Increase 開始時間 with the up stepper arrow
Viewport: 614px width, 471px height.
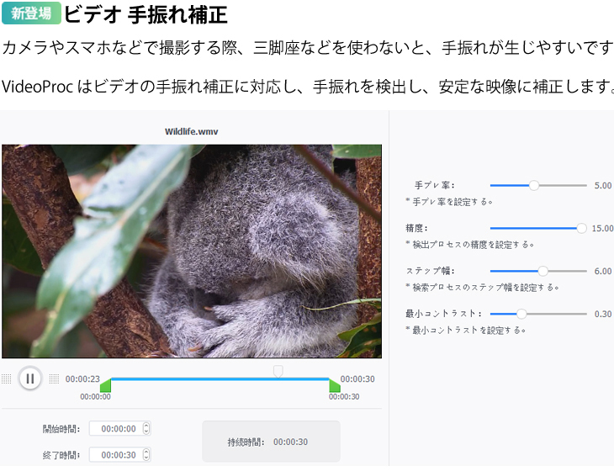[x=146, y=426]
